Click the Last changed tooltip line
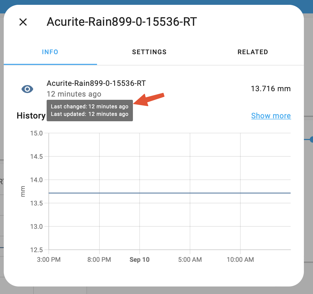Viewport: 313px width, 294px height. tap(90, 106)
